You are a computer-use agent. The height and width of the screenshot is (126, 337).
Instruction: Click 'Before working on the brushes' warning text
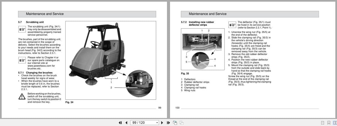click(44, 98)
